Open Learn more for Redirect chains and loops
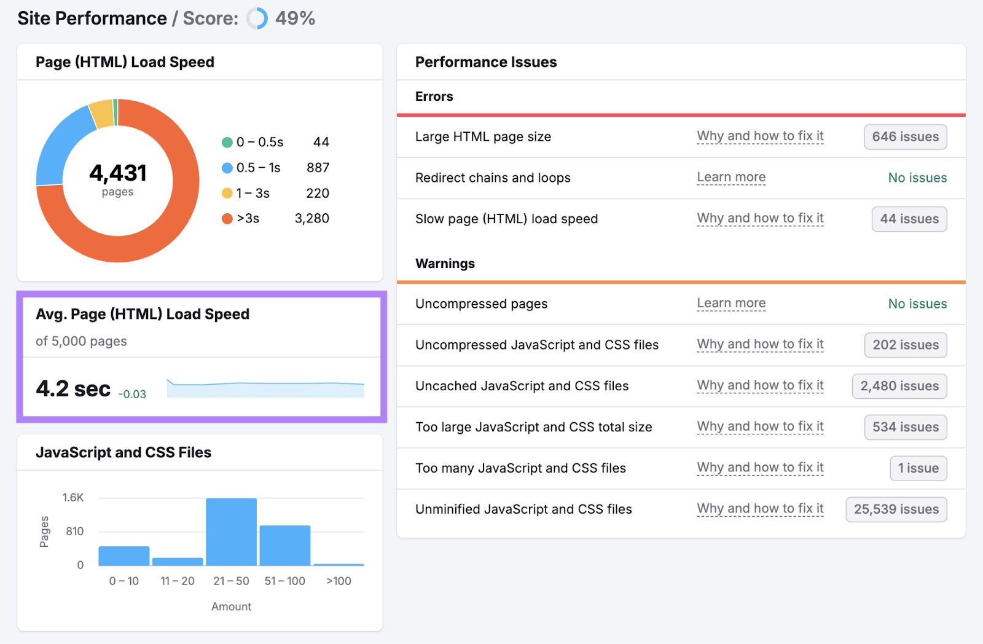The width and height of the screenshot is (983, 644). pyautogui.click(x=730, y=177)
